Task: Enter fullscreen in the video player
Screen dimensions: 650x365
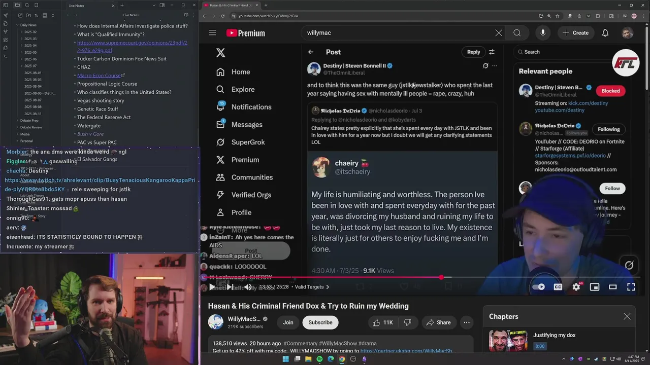Action: [x=631, y=287]
